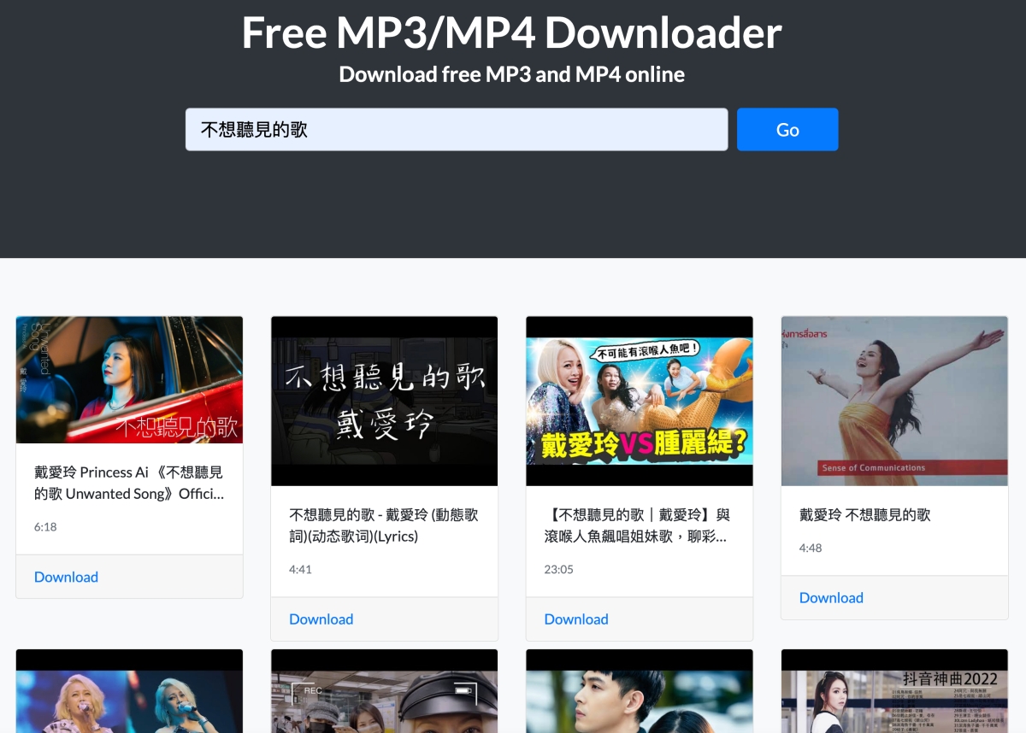Open the 抖音神曲2022 thumbnail

coord(894,691)
